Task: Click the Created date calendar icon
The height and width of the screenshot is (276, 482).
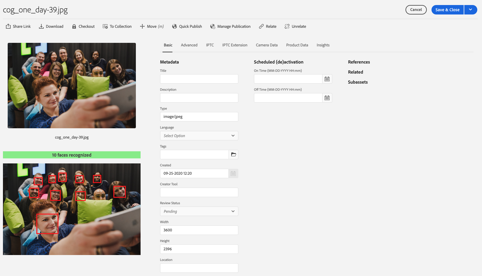Action: [233, 173]
